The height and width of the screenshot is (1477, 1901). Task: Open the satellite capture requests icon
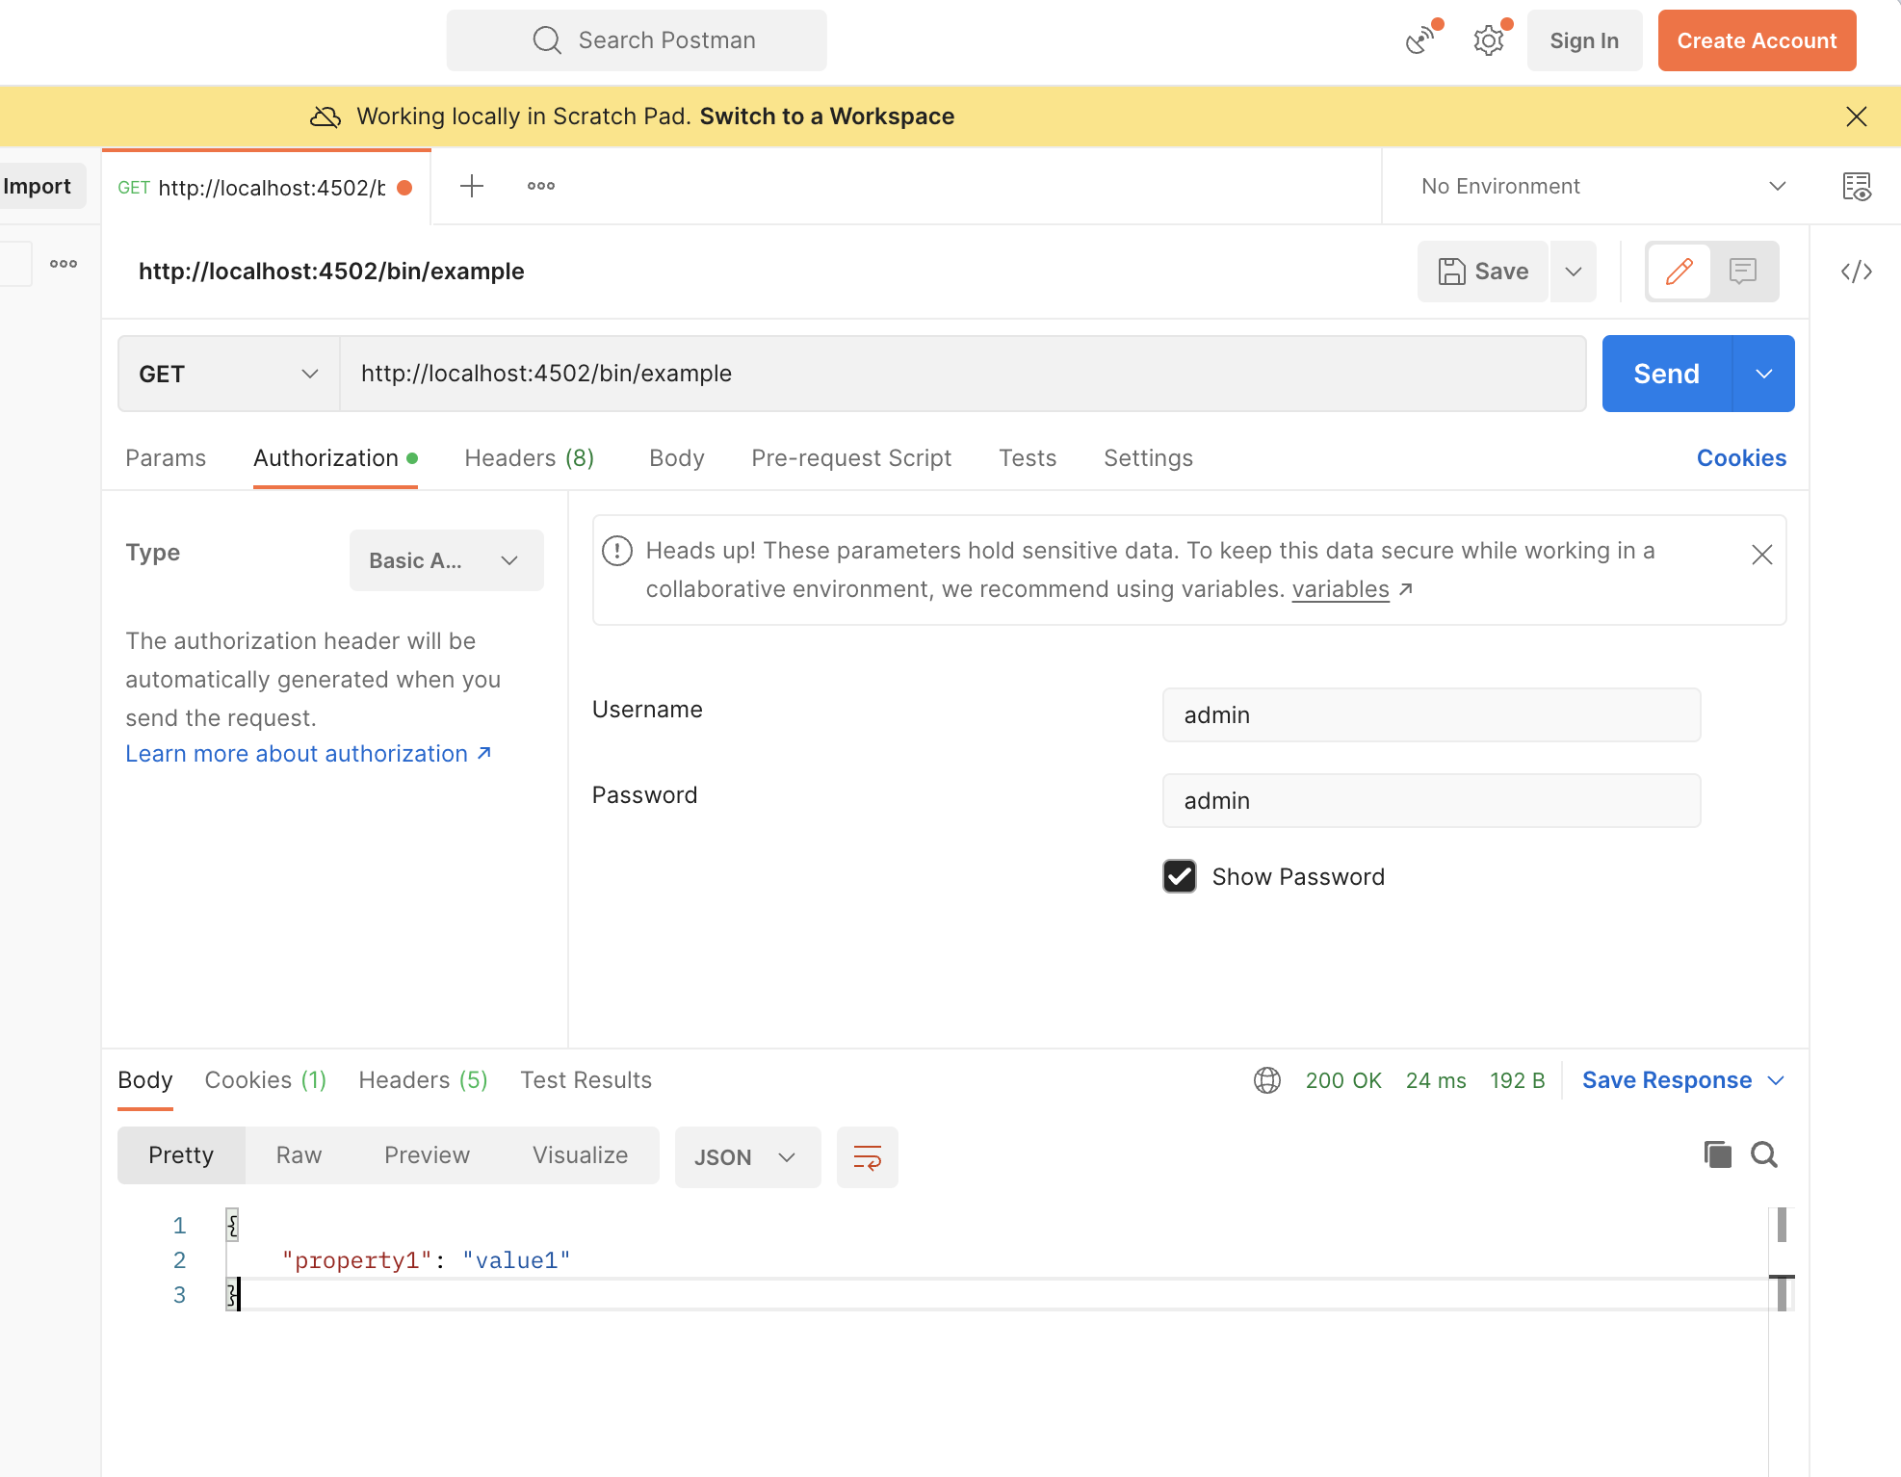click(x=1419, y=40)
